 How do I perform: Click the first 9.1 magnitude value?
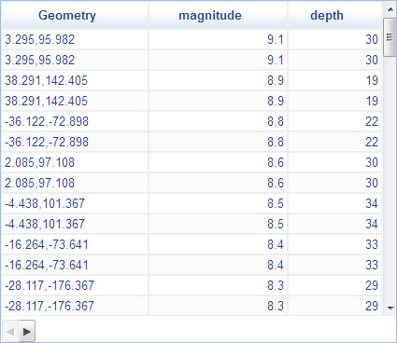[276, 39]
